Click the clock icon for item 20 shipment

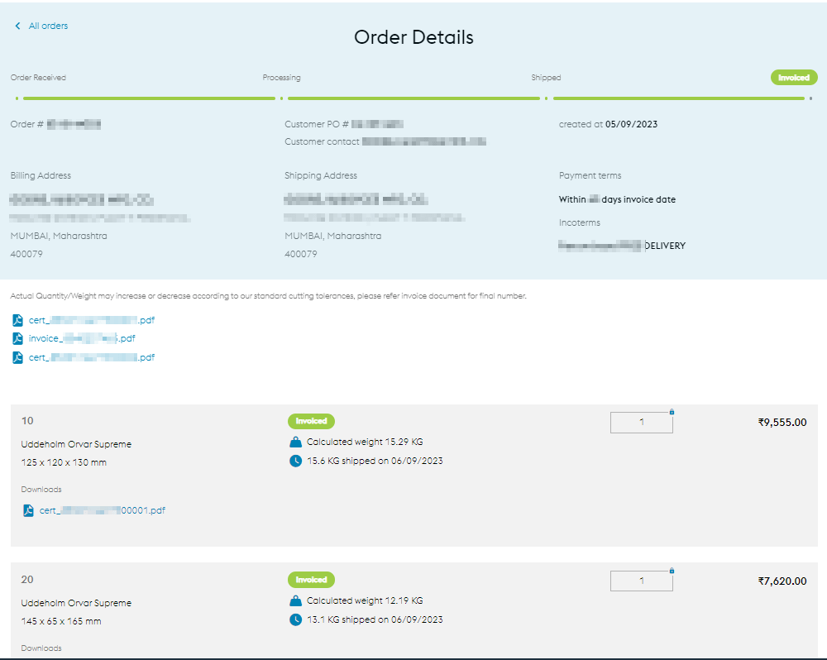coord(296,619)
